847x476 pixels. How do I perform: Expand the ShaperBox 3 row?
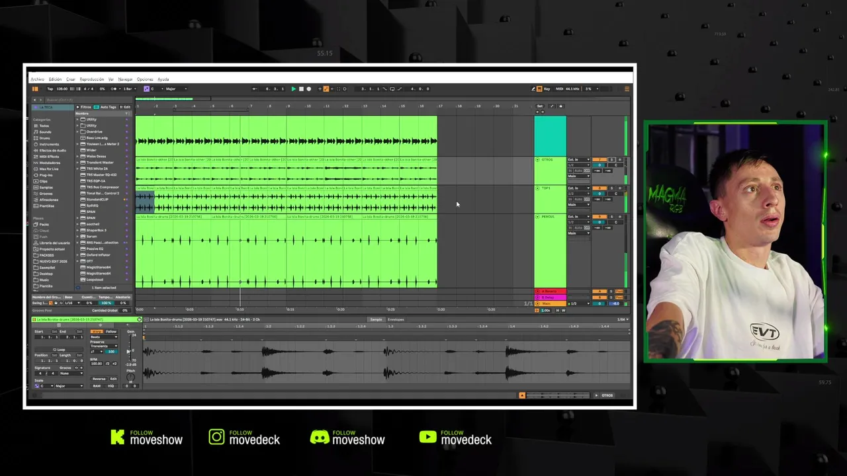coord(77,230)
